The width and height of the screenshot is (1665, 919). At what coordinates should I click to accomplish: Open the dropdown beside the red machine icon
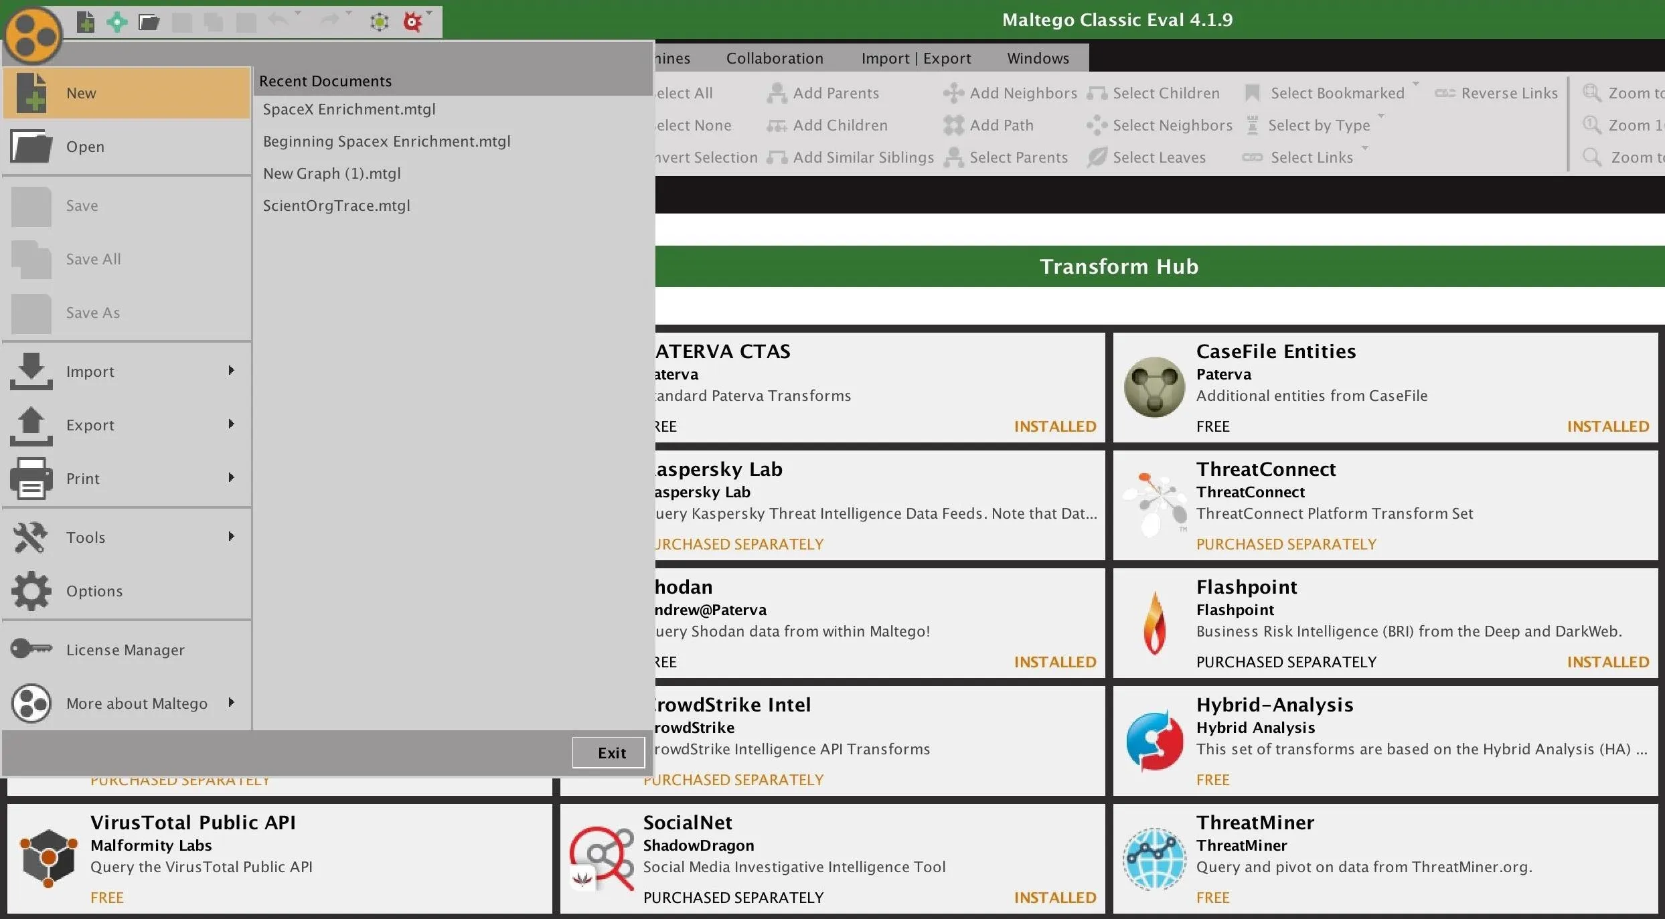(430, 13)
